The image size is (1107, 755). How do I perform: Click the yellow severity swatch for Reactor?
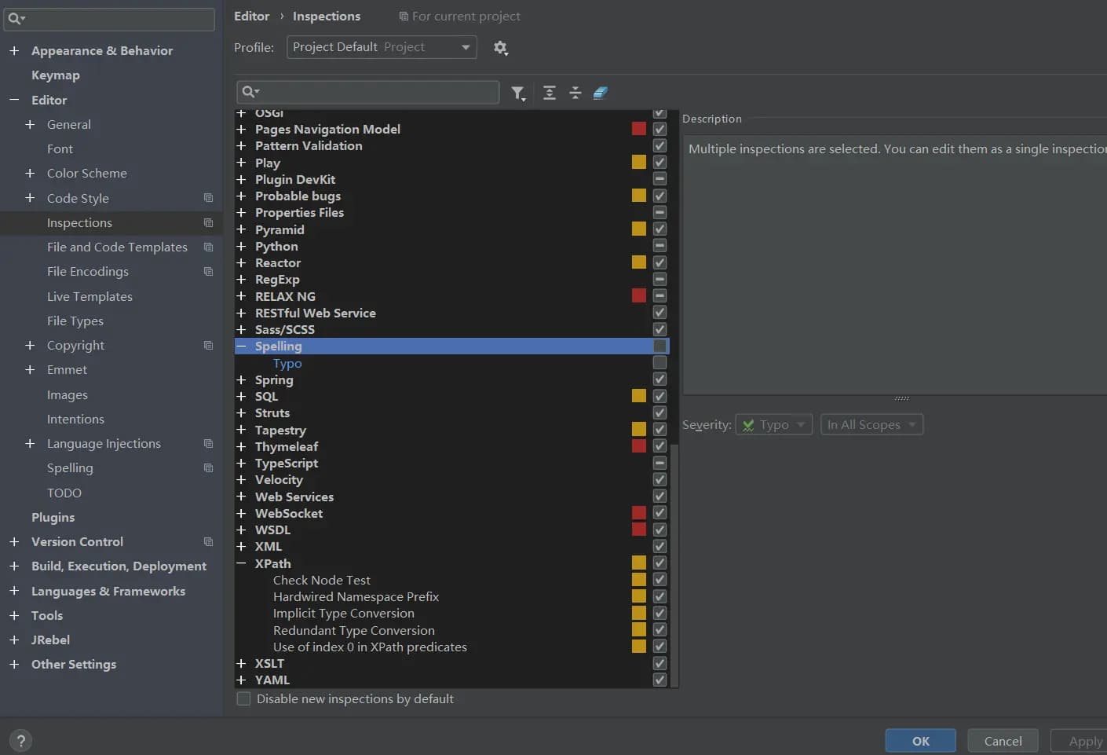point(639,262)
